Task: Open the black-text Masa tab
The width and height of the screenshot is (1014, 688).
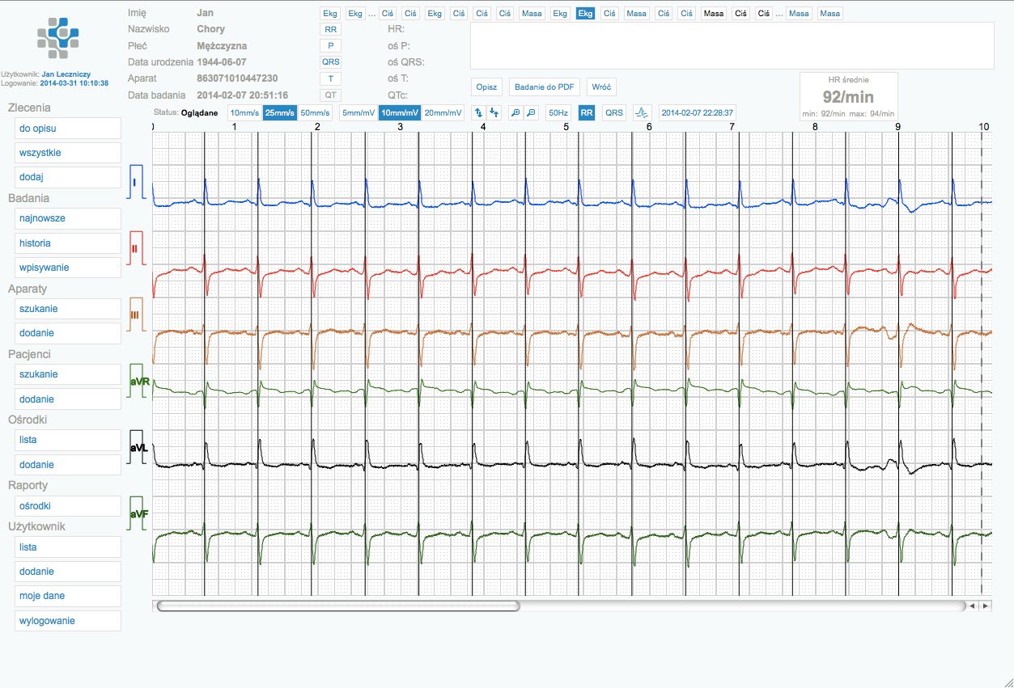Action: pyautogui.click(x=714, y=14)
